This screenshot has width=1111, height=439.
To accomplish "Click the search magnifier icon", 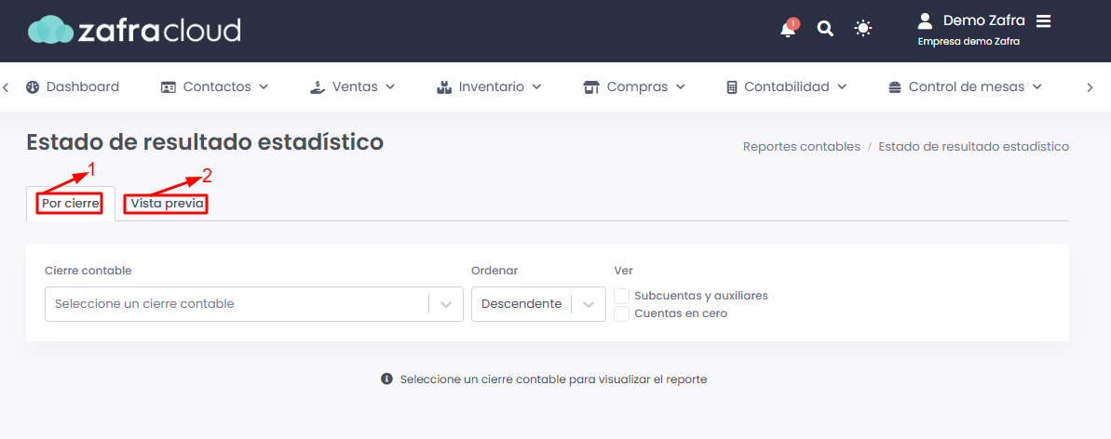I will point(825,29).
